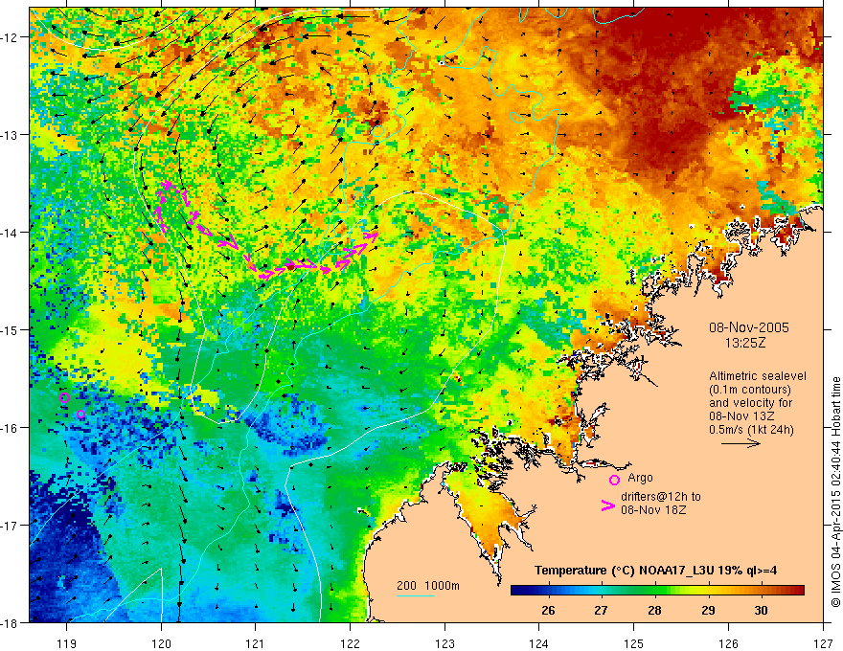Image resolution: width=843 pixels, height=651 pixels.
Task: Click the '13:25Z' time label
Action: [x=744, y=343]
